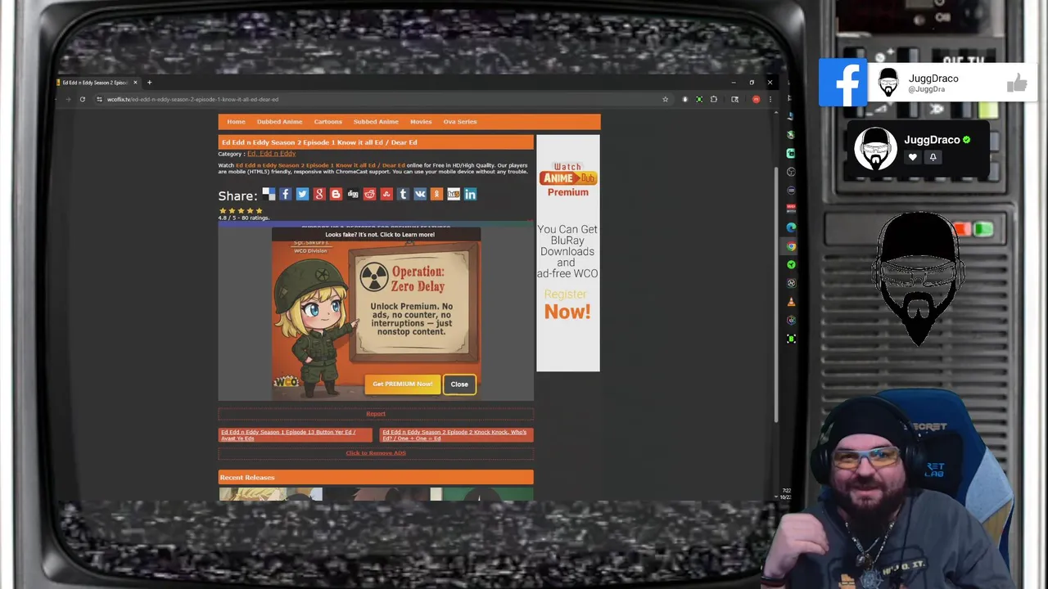The height and width of the screenshot is (589, 1048).
Task: Go to Season 2 Episode 2 link
Action: (457, 434)
